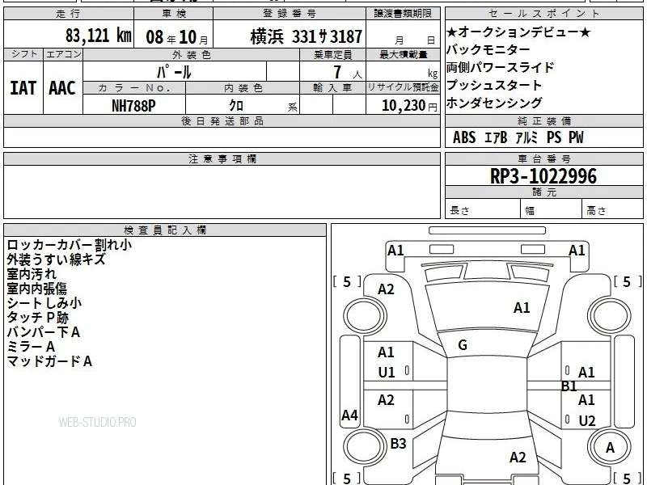Select the プッシュスタート line
The height and width of the screenshot is (485, 647).
494,85
